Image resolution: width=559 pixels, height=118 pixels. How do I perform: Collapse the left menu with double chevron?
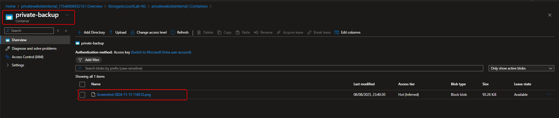(66, 31)
